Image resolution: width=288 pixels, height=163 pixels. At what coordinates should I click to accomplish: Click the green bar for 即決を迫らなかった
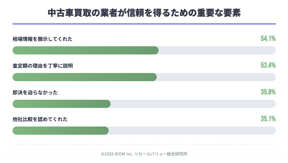pos(61,104)
